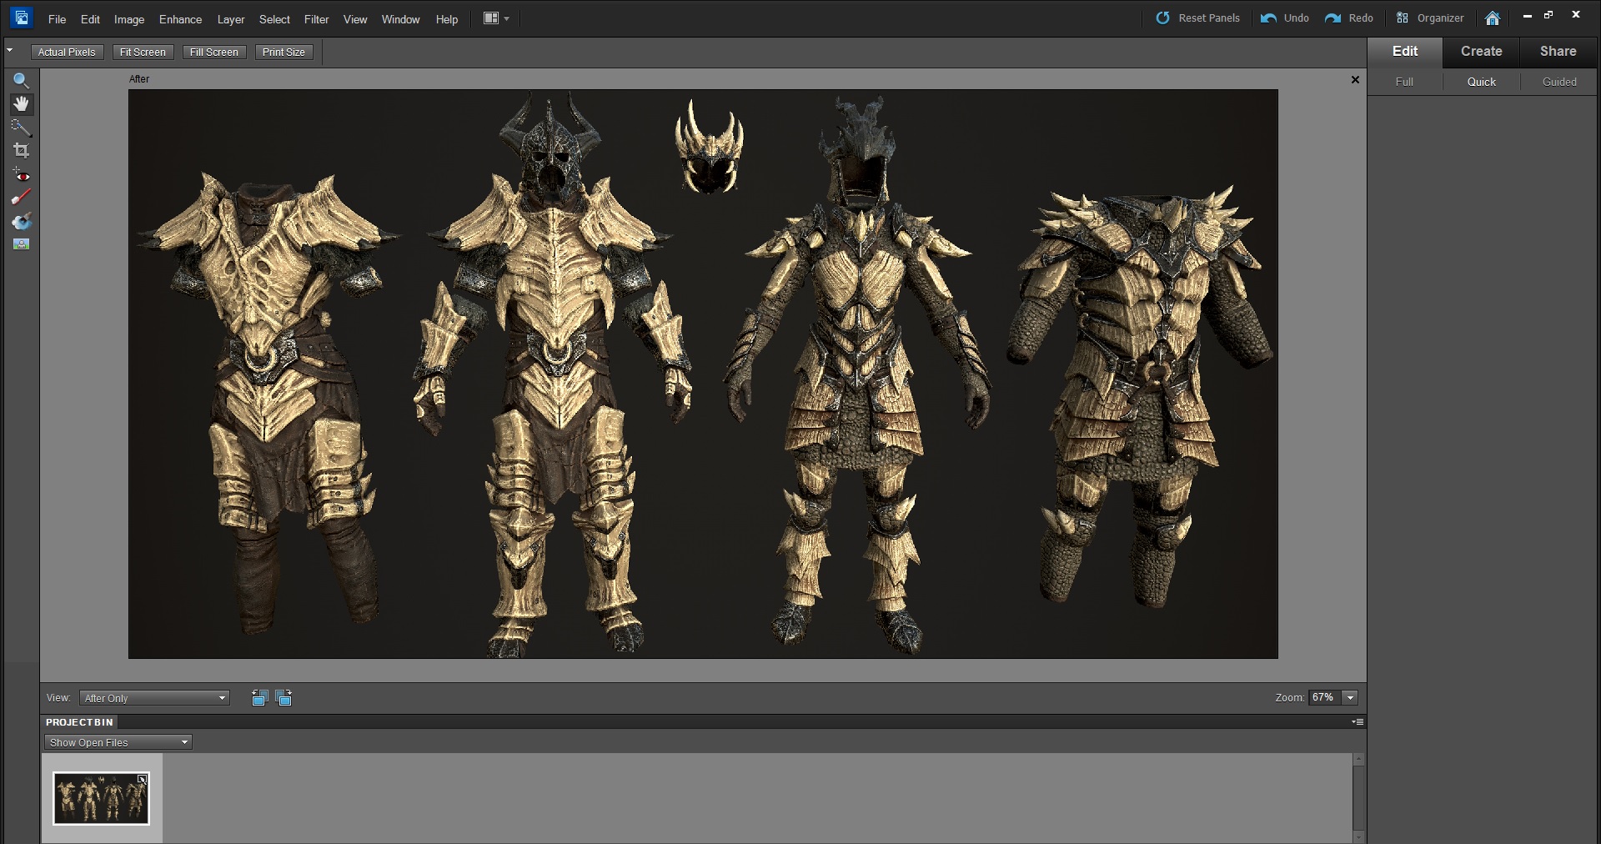
Task: Click the Redo arrow icon
Action: [x=1332, y=18]
